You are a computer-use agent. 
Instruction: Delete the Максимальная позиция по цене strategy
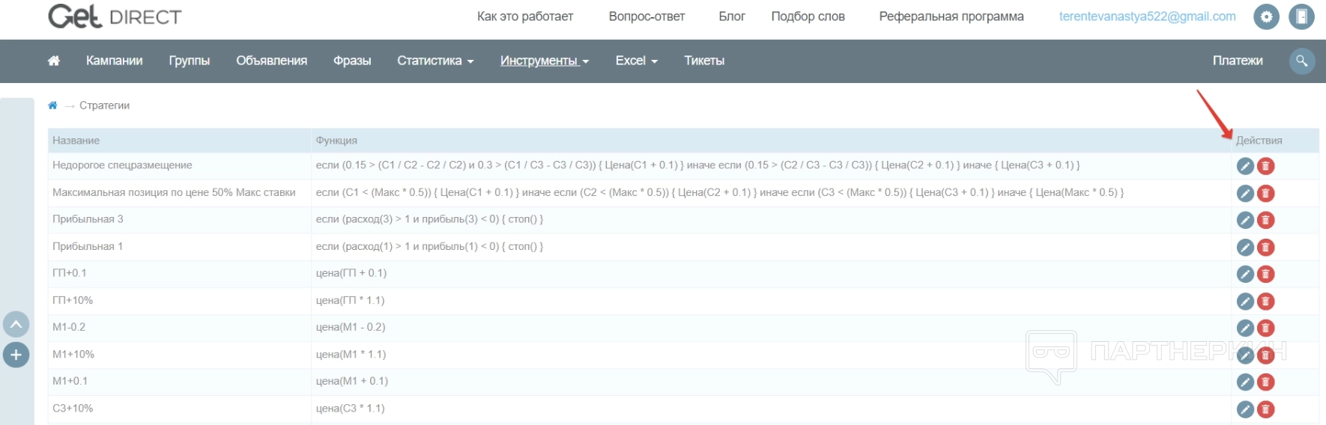point(1265,193)
